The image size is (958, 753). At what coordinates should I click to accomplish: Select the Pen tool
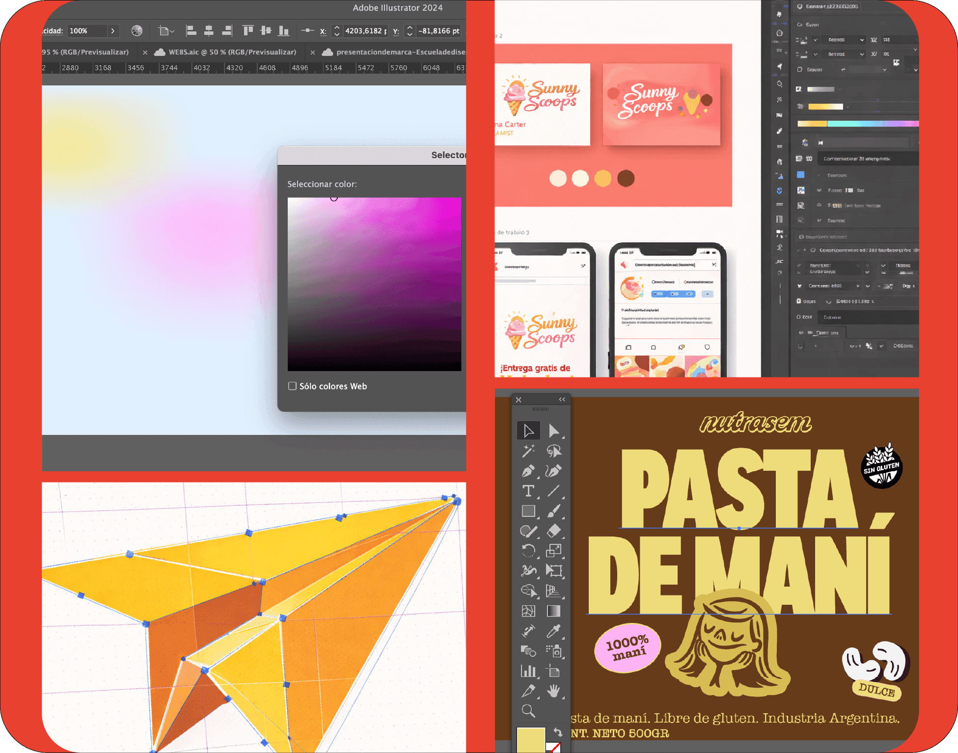pyautogui.click(x=528, y=471)
